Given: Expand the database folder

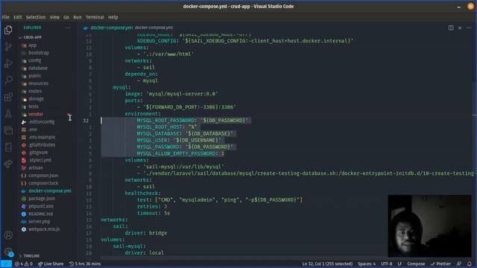Looking at the screenshot, I should (38, 68).
